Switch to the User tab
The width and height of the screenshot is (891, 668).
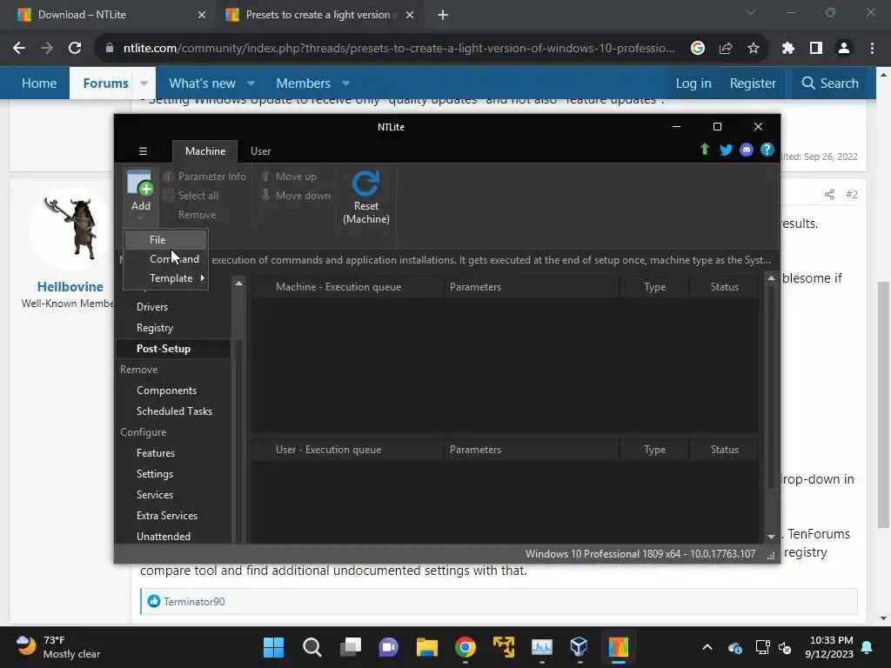(260, 151)
